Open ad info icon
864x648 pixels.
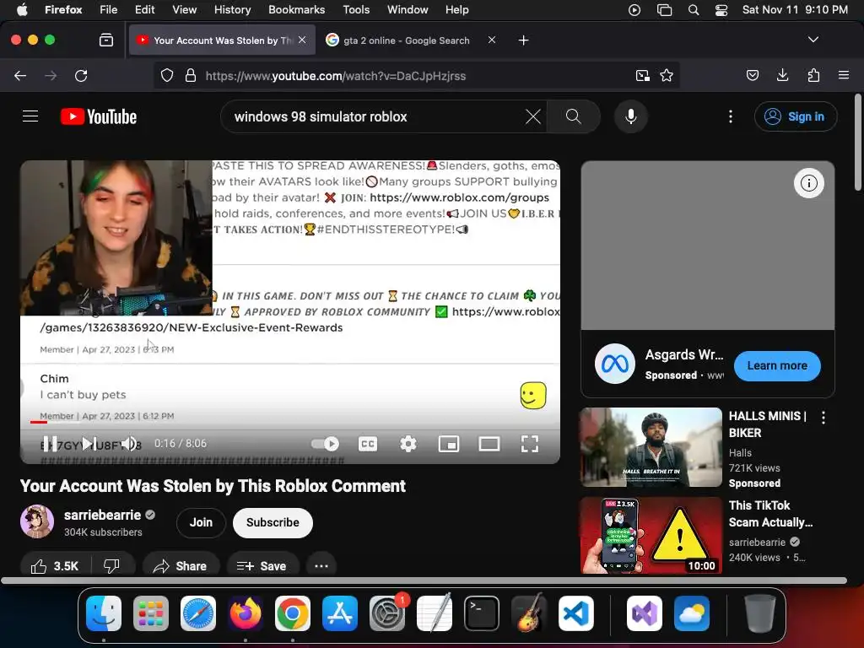click(x=808, y=183)
